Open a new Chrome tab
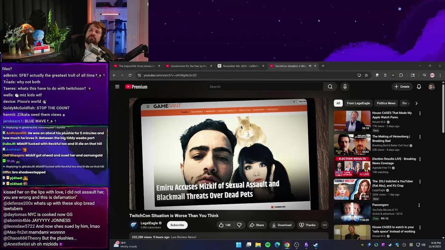The width and height of the screenshot is (445, 250). click(x=323, y=66)
